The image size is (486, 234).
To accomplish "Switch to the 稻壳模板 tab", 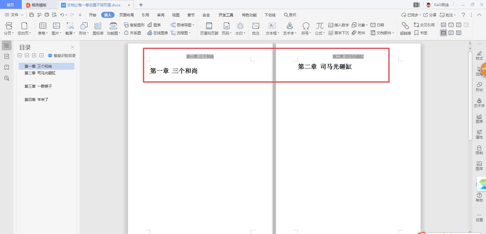I will (x=39, y=5).
